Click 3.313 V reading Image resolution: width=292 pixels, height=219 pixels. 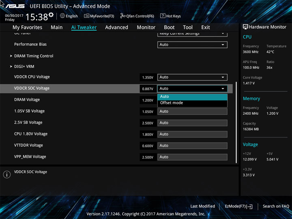tap(249, 175)
